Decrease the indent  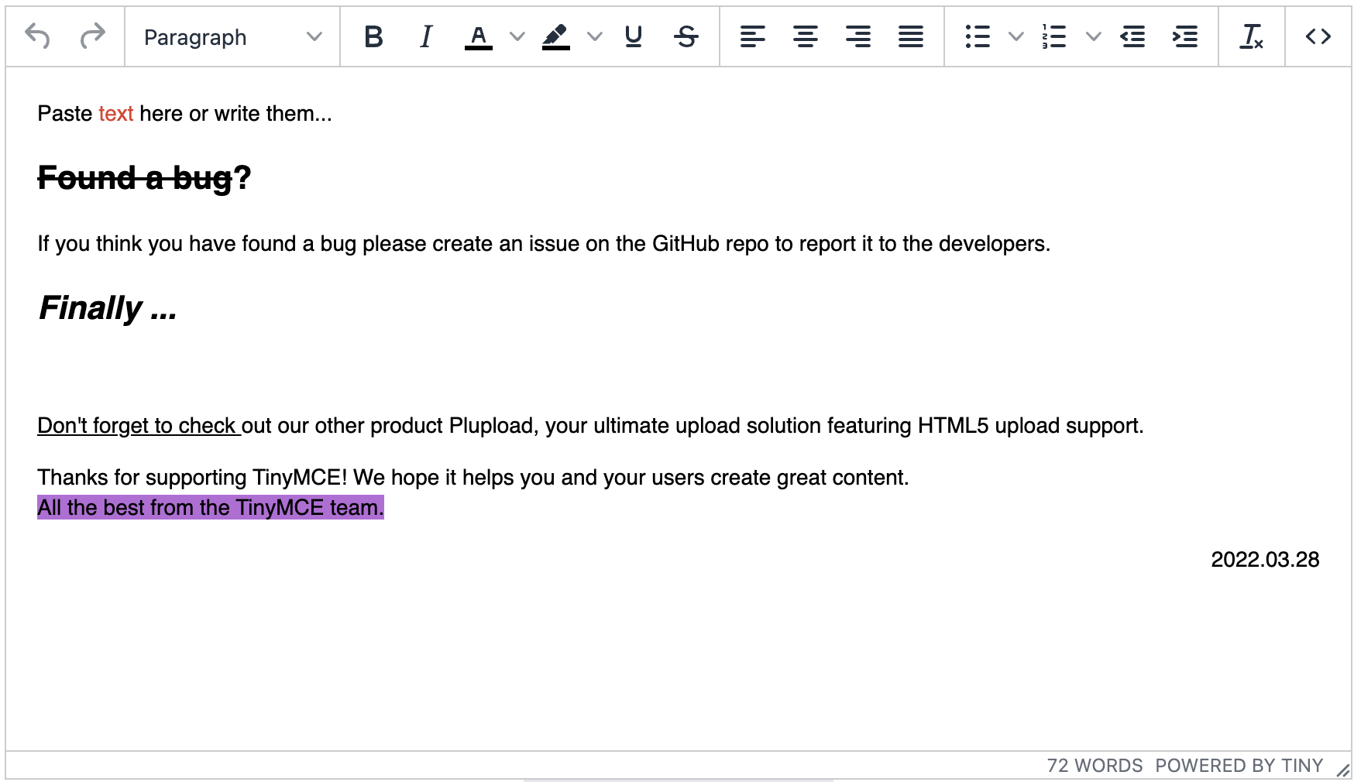click(x=1132, y=36)
